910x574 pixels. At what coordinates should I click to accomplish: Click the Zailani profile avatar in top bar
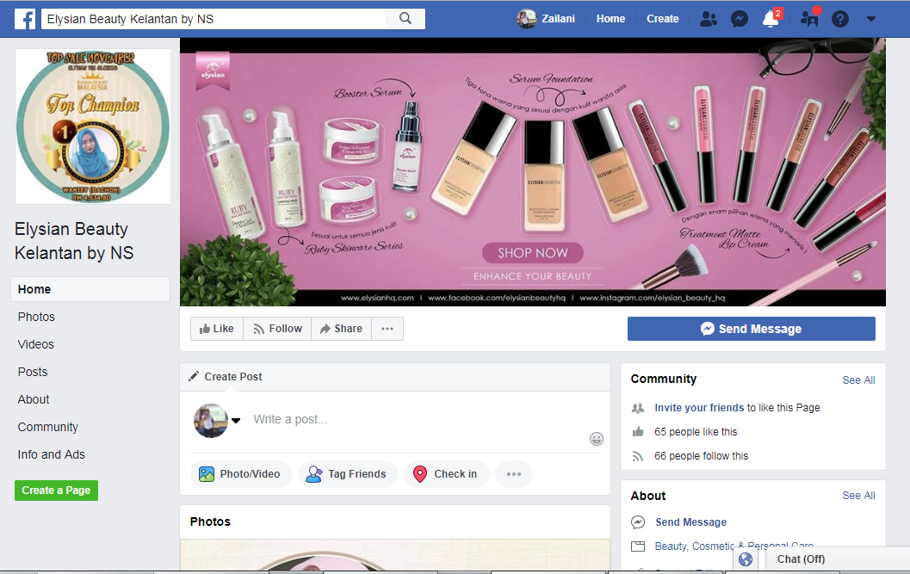click(527, 19)
